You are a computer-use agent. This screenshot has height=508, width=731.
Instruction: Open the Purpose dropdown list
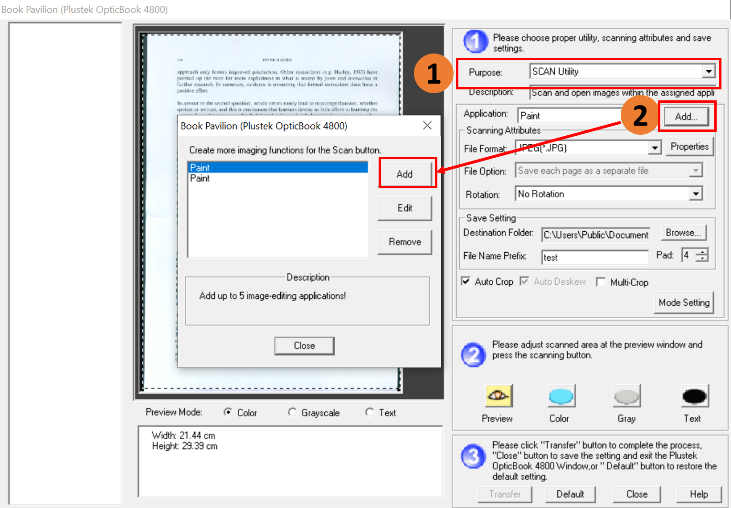709,72
